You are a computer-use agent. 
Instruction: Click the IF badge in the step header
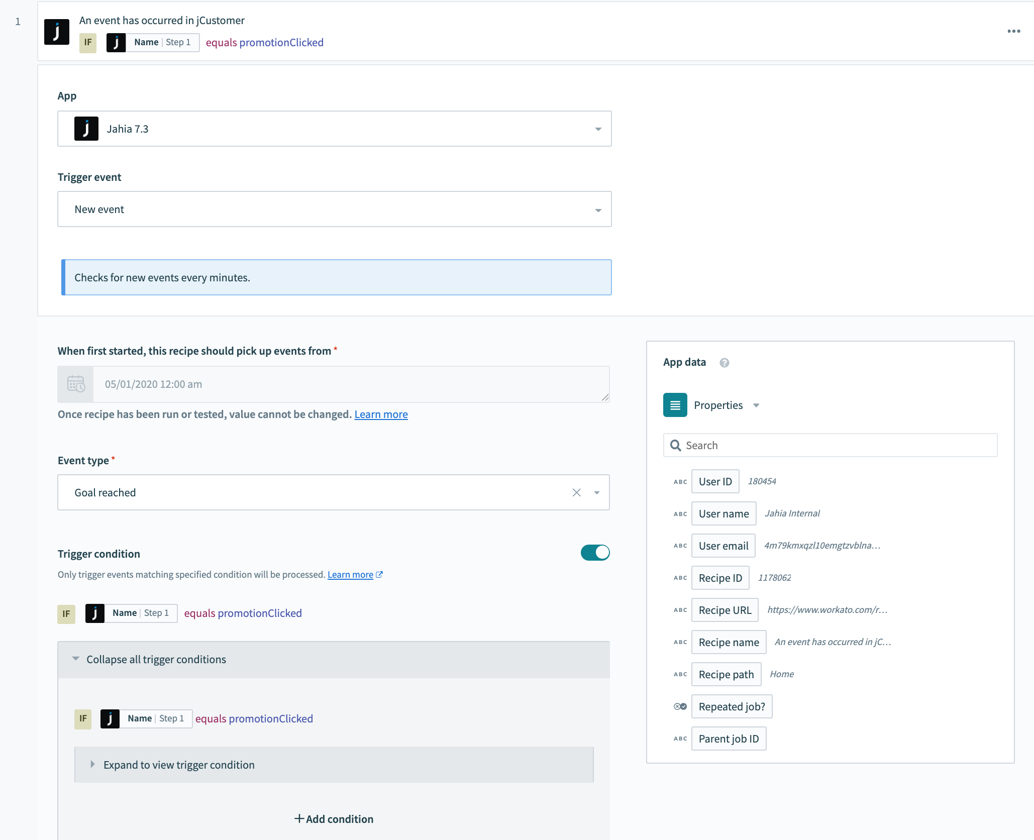[88, 43]
